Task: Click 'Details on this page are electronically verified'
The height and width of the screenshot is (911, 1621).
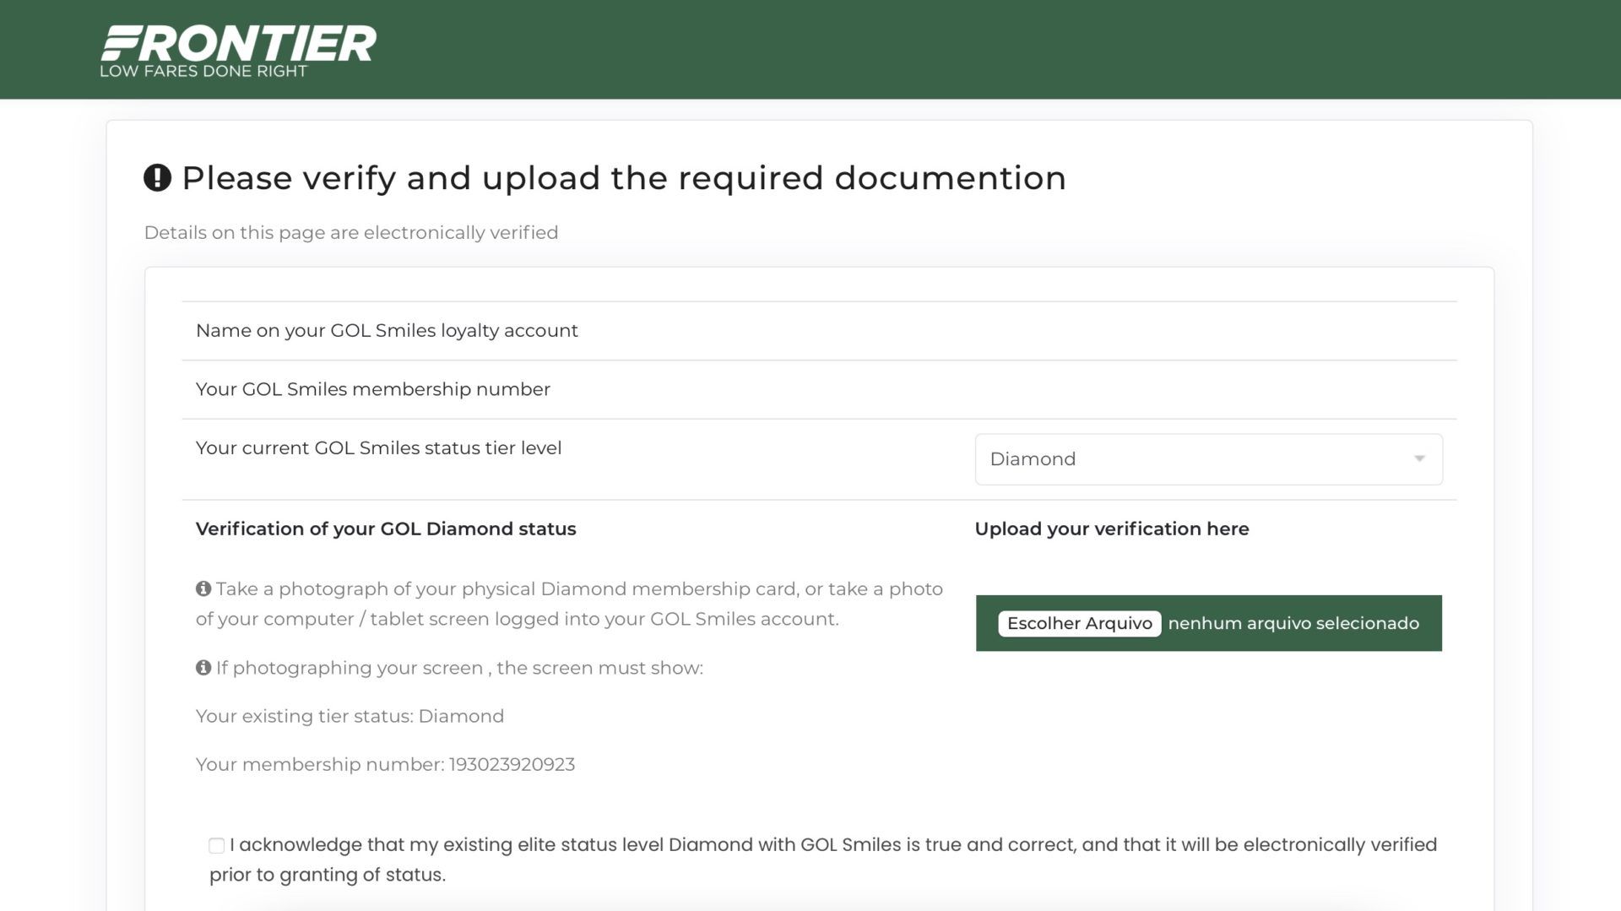Action: 351,233
